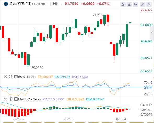Click the RSI(7,14,21) label
Screen dimensions: 154x123
[x=27, y=77]
